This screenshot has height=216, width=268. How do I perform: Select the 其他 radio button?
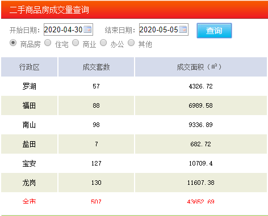click(x=131, y=43)
